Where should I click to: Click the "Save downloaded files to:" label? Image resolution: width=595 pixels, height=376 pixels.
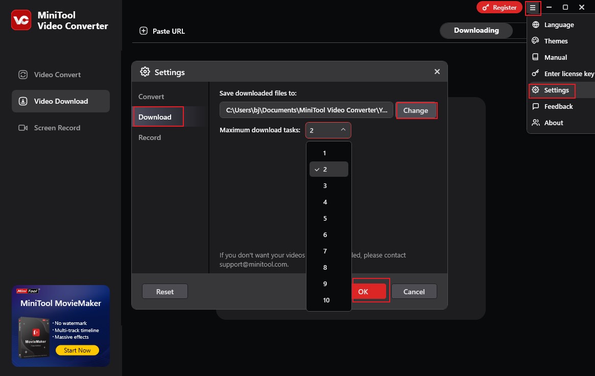point(258,93)
